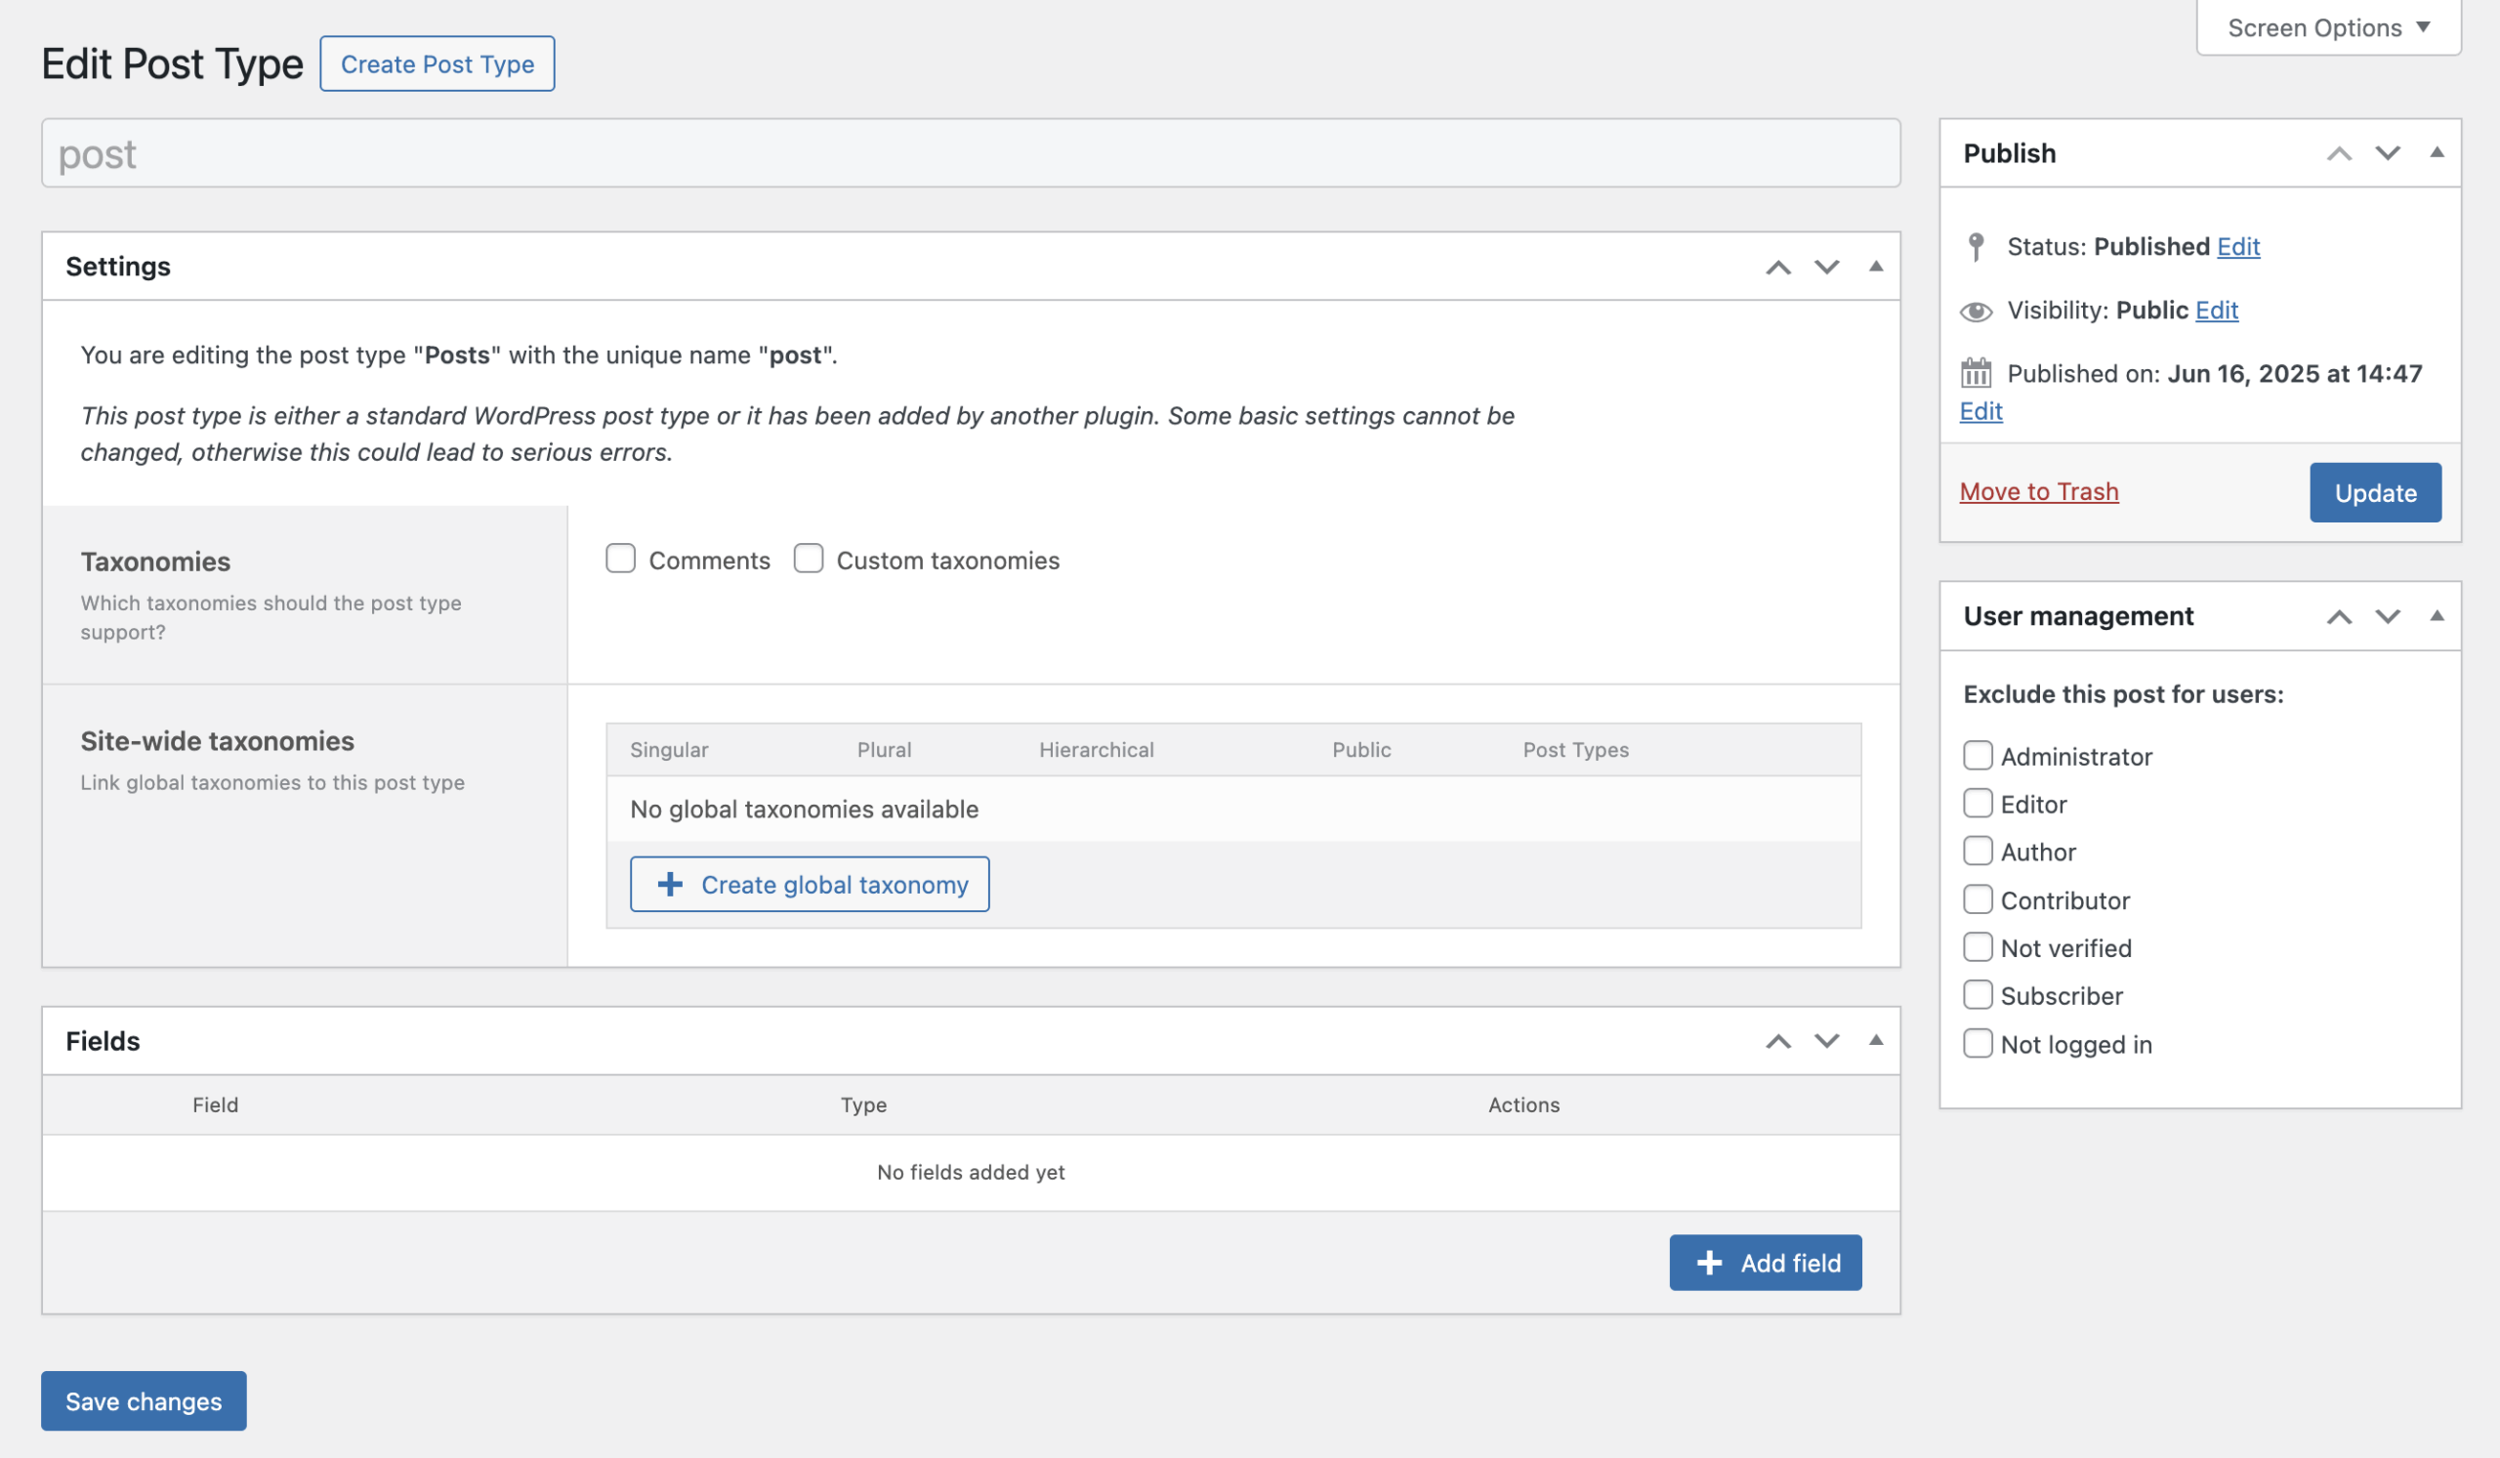The height and width of the screenshot is (1458, 2500).
Task: Enable the Comments taxonomy checkbox
Action: (620, 559)
